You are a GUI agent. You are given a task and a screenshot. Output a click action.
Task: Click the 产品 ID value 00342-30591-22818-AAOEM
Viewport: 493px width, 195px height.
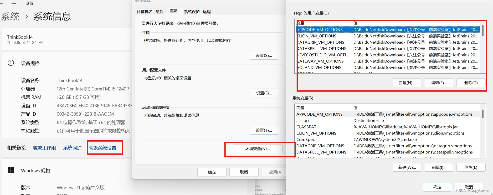[85, 114]
